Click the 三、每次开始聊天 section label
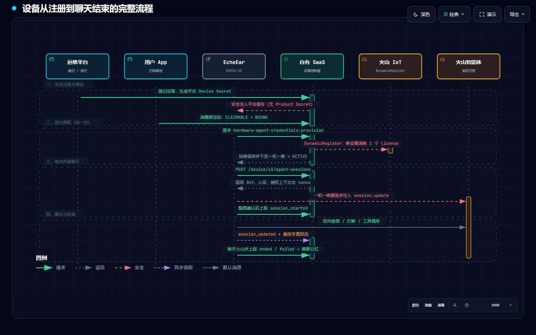536x335 pixels. [63, 162]
